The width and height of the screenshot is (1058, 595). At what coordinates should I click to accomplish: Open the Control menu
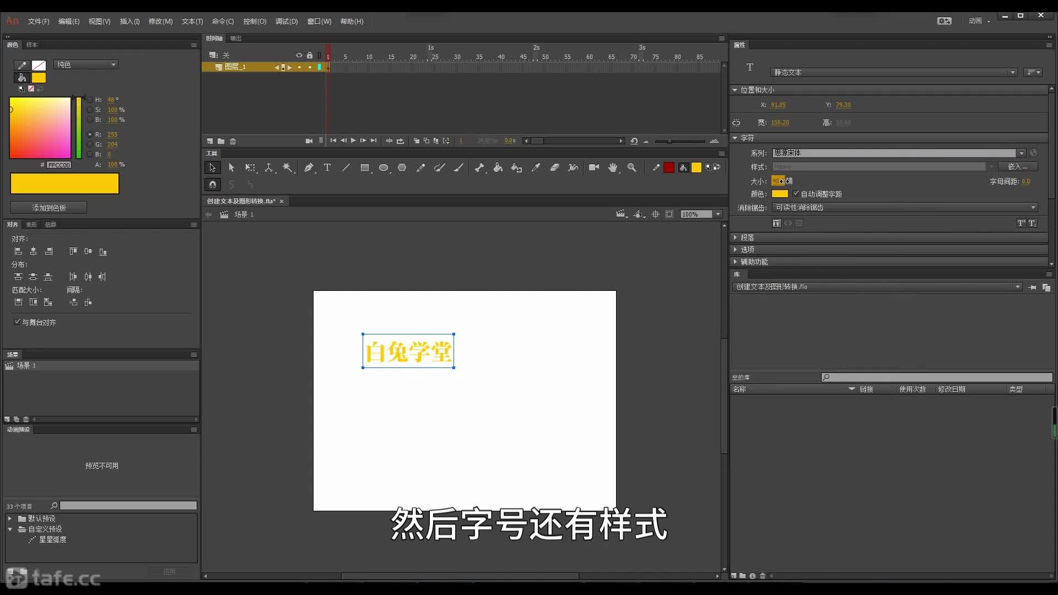[255, 21]
